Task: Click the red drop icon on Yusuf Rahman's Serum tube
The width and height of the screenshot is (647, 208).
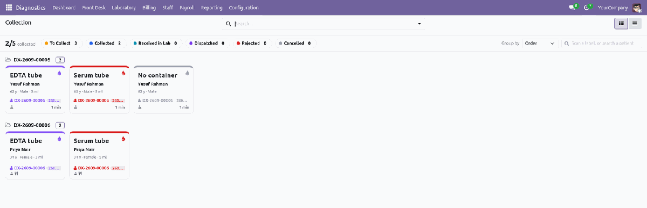Action: [123, 73]
